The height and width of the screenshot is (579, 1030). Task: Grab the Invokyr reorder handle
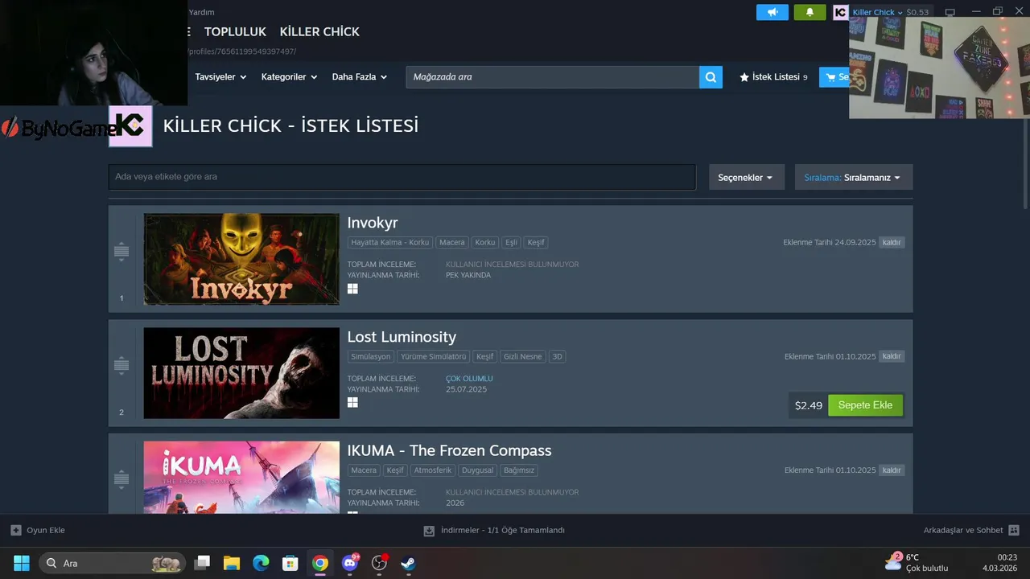(122, 252)
